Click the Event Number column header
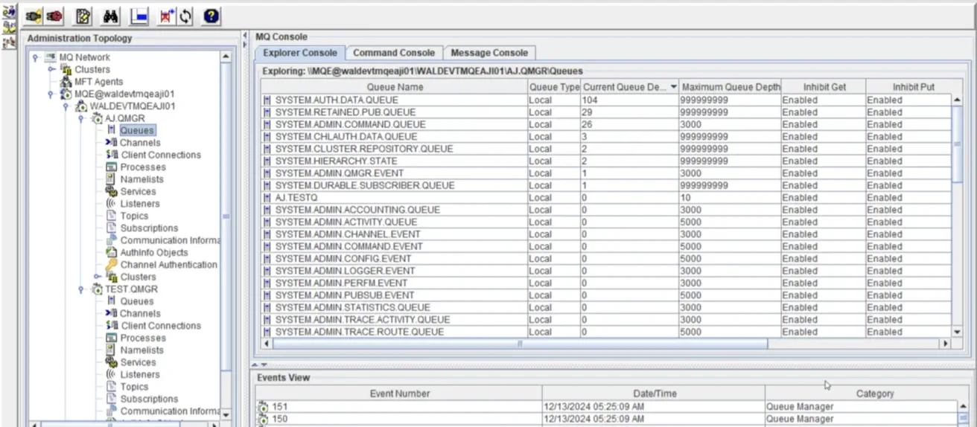This screenshot has width=977, height=427. click(x=400, y=394)
